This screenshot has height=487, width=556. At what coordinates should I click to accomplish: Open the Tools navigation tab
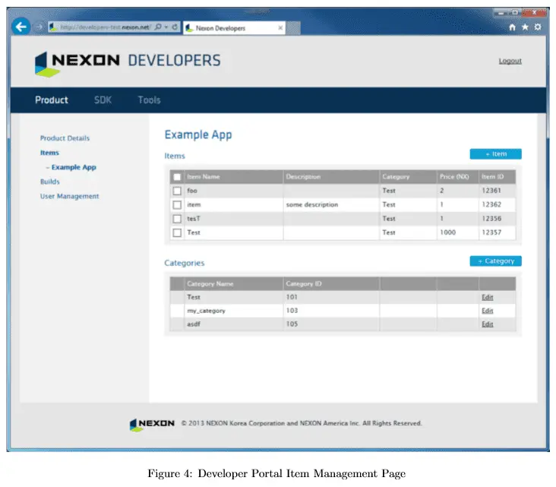tap(149, 100)
